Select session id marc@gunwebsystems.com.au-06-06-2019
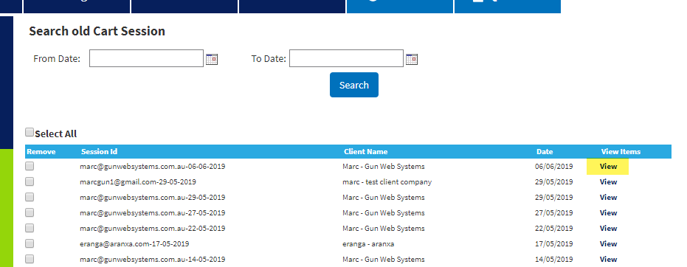 pyautogui.click(x=153, y=167)
